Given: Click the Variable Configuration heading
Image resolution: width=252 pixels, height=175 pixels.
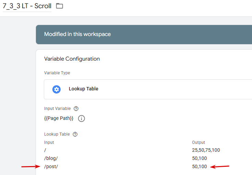Looking at the screenshot, I should pyautogui.click(x=72, y=59).
